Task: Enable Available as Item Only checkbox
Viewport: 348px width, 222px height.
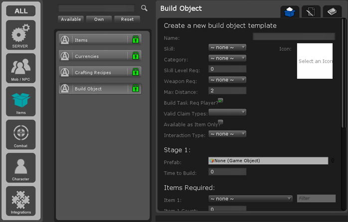Action: click(x=220, y=122)
